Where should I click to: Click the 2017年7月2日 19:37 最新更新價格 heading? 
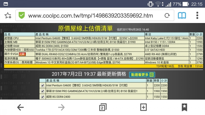[89, 74]
